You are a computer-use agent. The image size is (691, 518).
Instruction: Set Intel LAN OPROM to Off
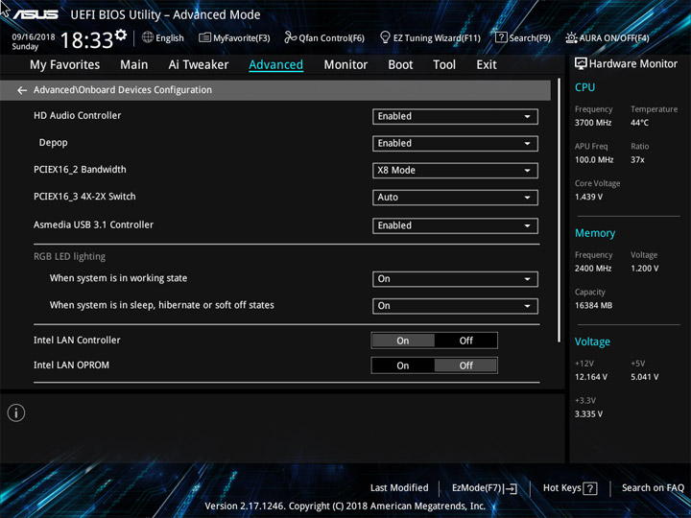[x=465, y=365]
